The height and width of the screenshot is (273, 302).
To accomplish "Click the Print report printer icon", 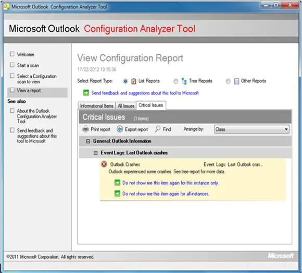I will (85, 129).
